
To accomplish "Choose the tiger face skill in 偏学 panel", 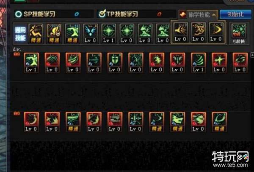I will point(198,32).
